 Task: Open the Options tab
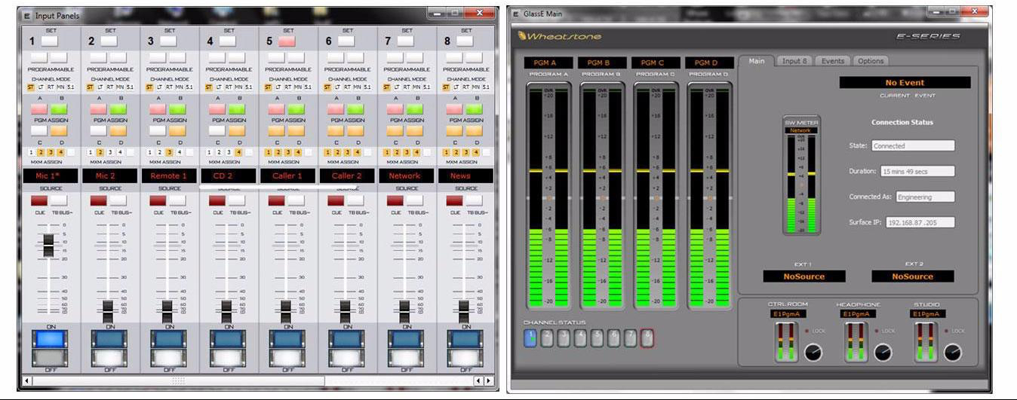pyautogui.click(x=870, y=61)
